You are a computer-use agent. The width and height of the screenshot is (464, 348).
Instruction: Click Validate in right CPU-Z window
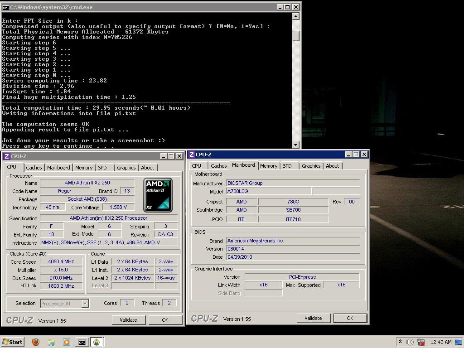313,318
